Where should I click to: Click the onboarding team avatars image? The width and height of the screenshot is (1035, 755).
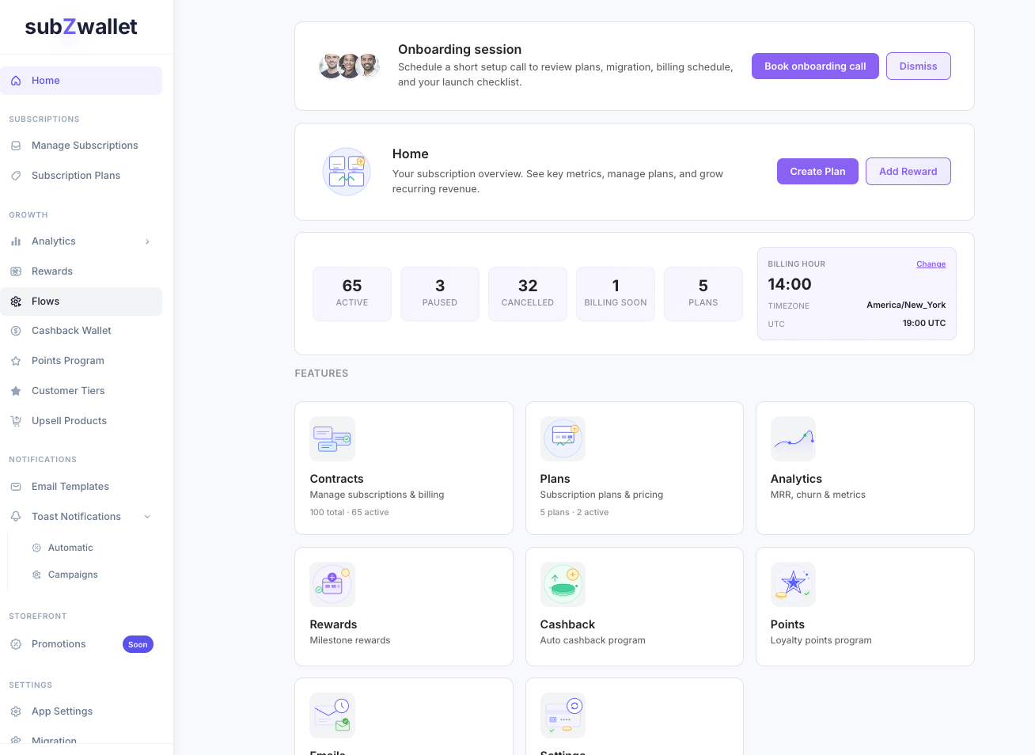(349, 66)
